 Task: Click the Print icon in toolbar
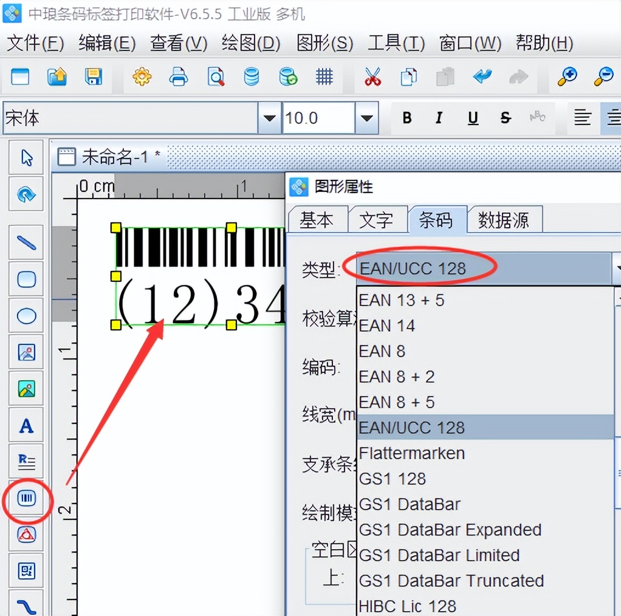(179, 77)
